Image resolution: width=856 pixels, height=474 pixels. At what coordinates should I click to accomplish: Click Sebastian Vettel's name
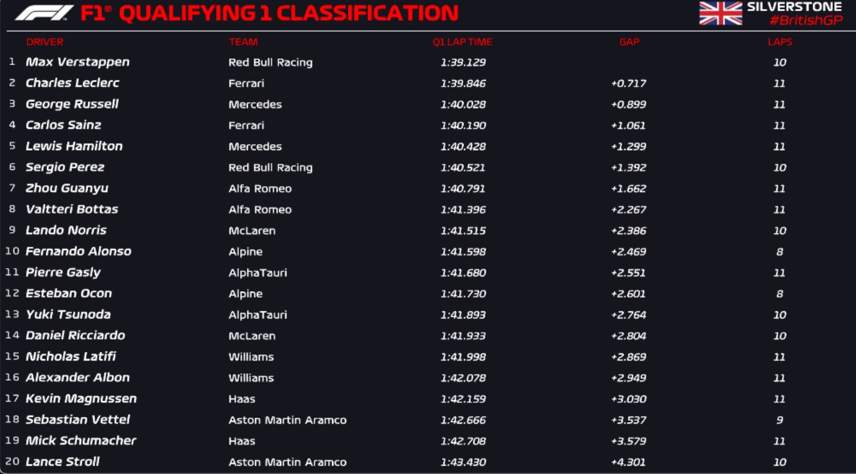click(x=78, y=419)
